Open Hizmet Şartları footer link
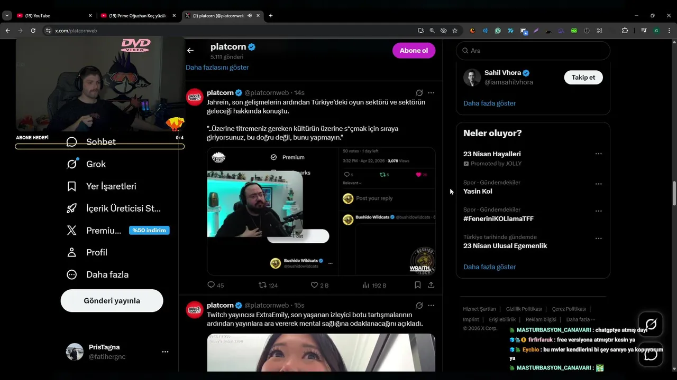The width and height of the screenshot is (677, 380). click(480, 309)
